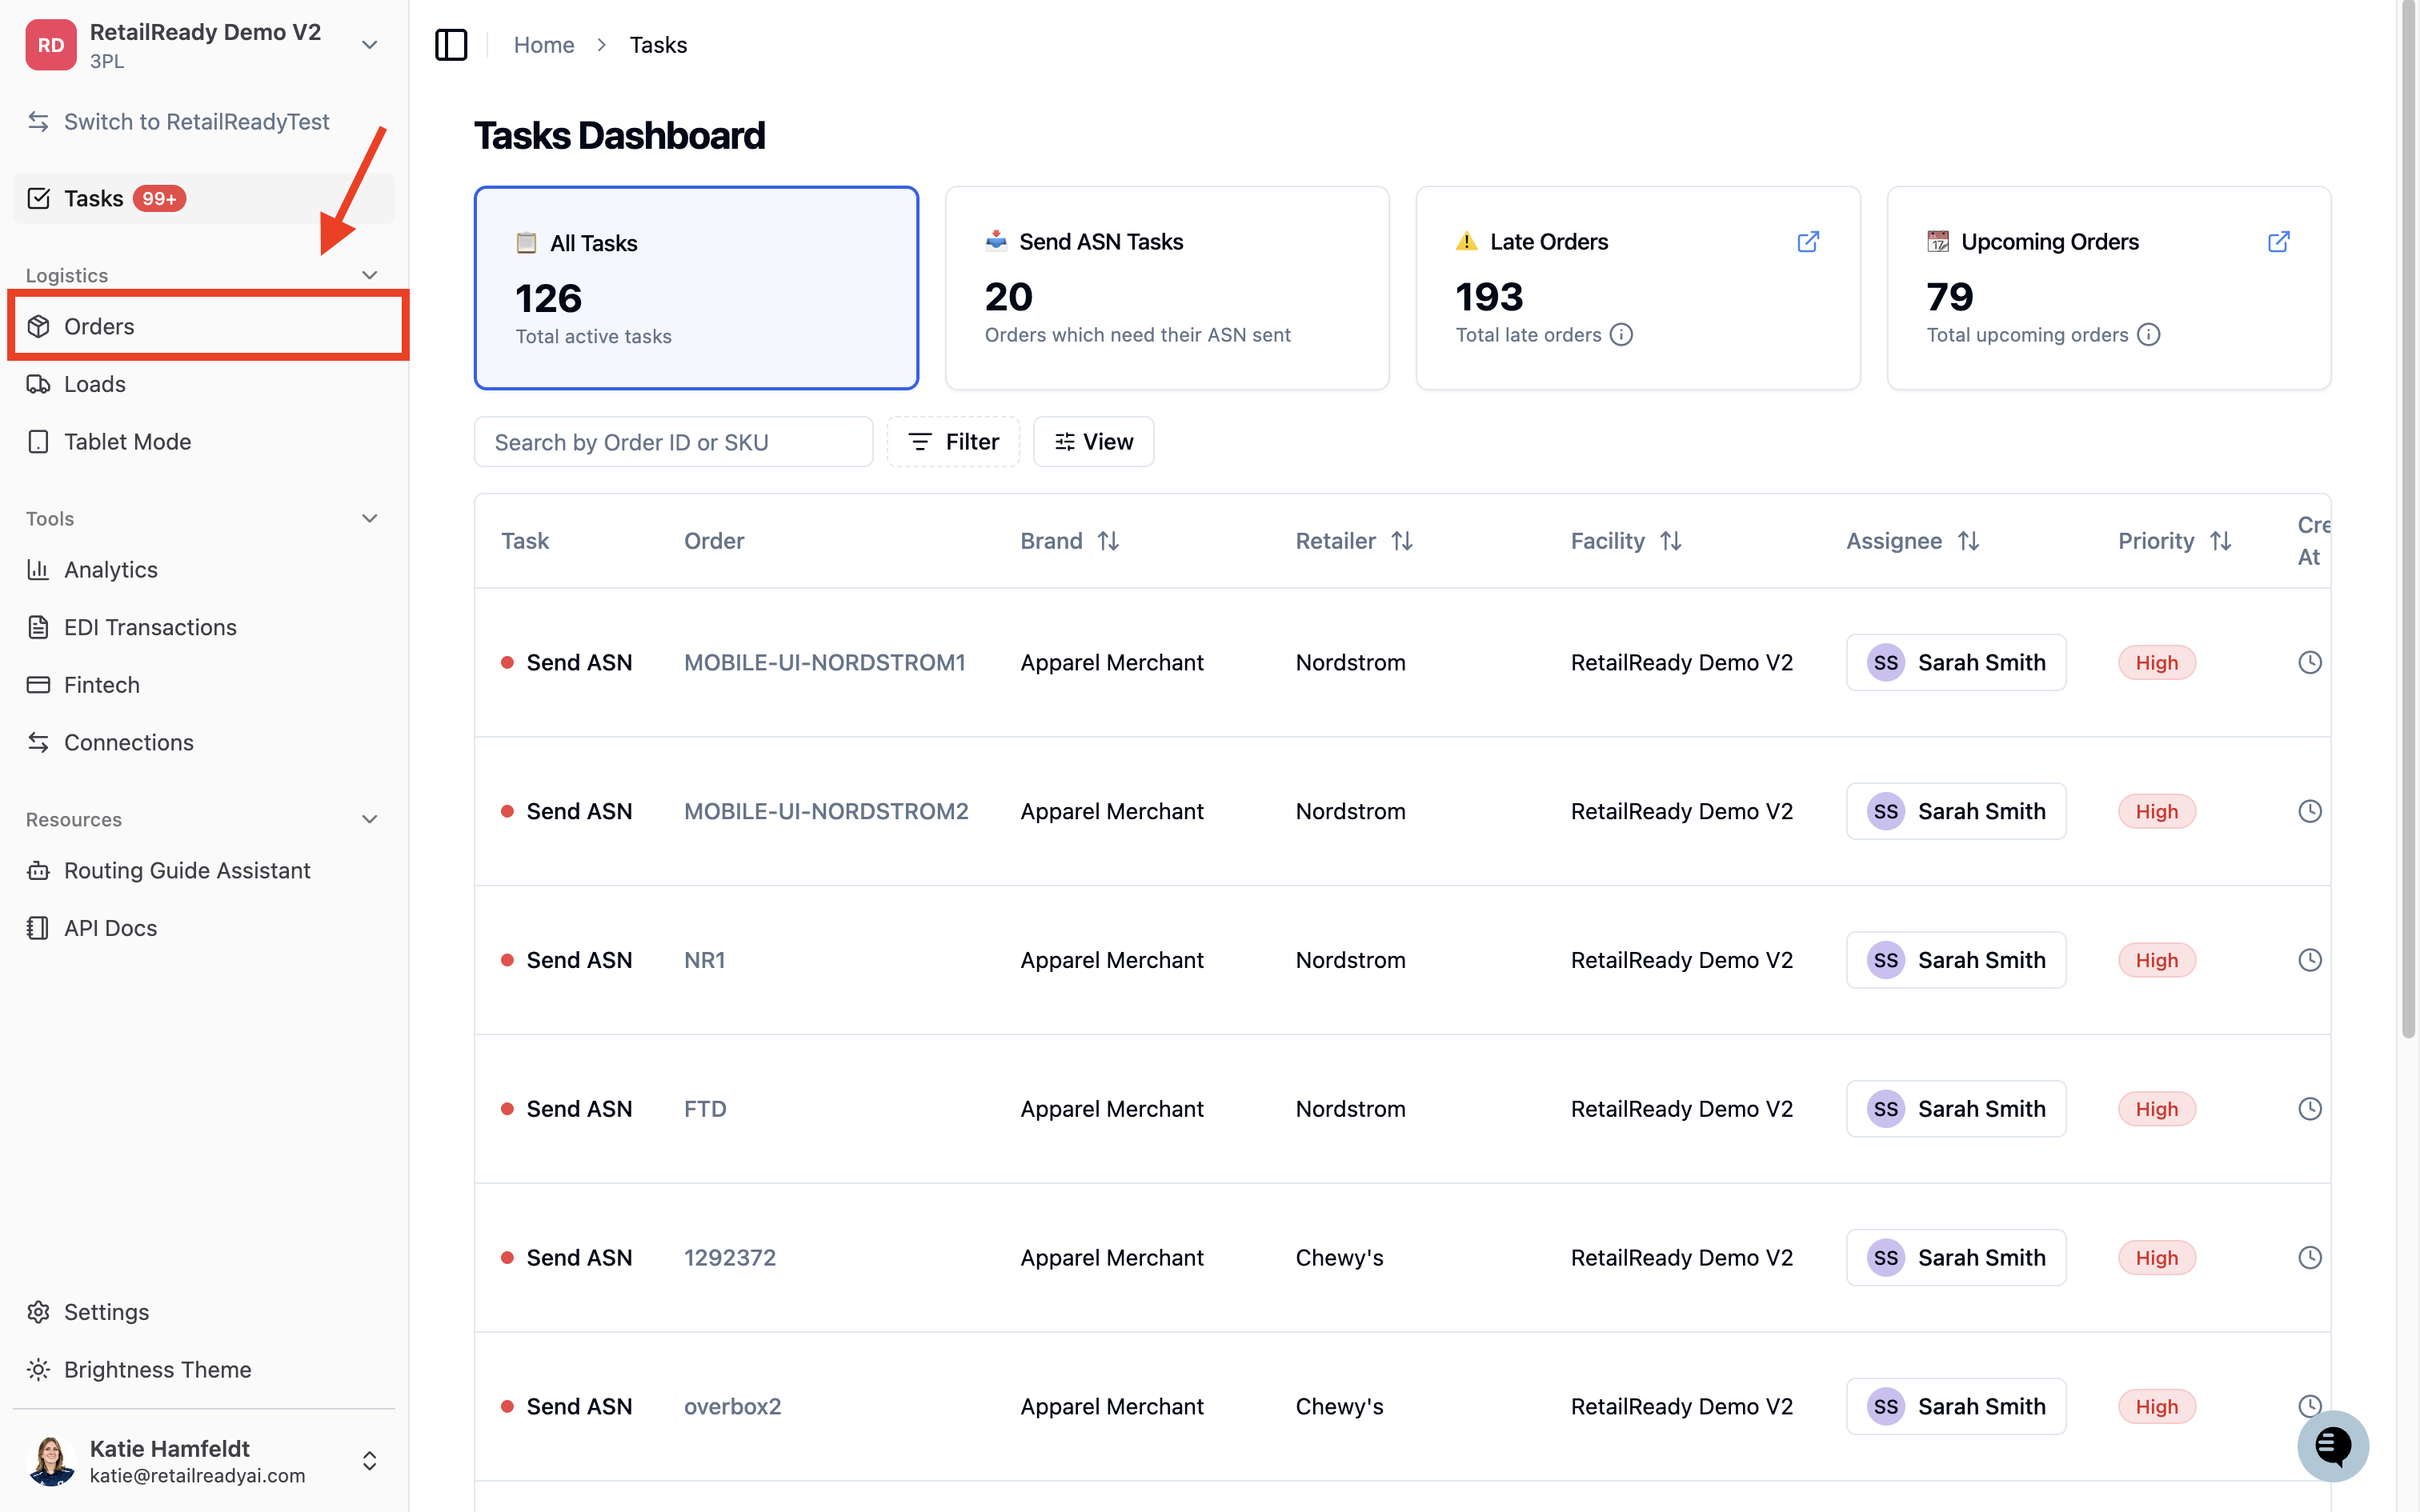Click info icon beside Total upcoming orders
The height and width of the screenshot is (1512, 2420).
click(x=2149, y=335)
